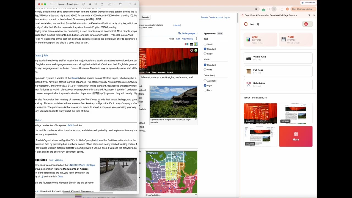Open the Chrome downloads icon
Image resolution: width=352 pixels, height=198 pixels.
(x=282, y=9)
